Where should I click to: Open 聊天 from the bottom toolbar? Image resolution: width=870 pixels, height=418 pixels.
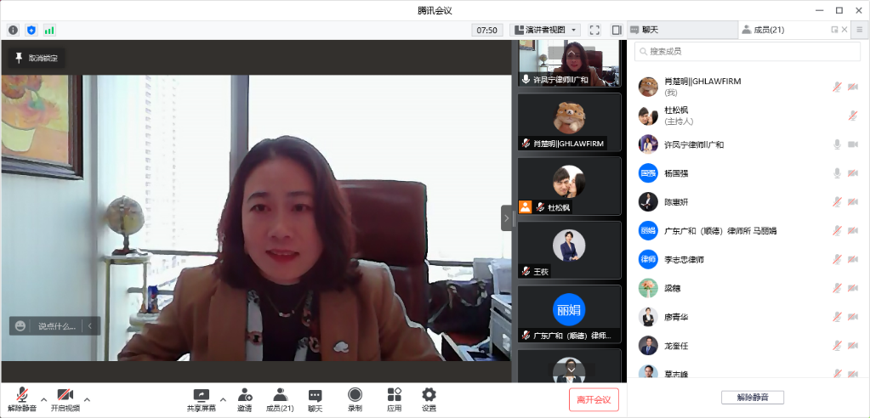[316, 399]
